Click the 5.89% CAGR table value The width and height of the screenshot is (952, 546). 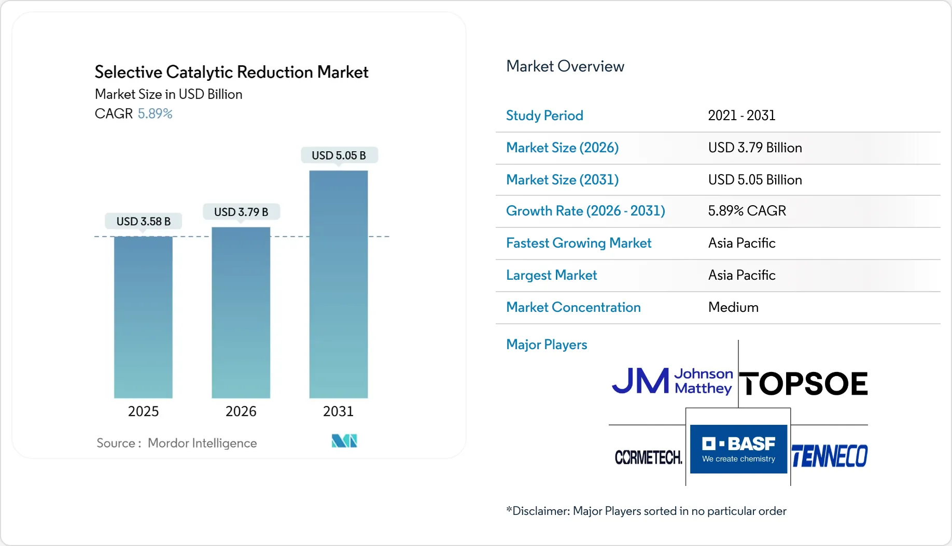tap(747, 211)
